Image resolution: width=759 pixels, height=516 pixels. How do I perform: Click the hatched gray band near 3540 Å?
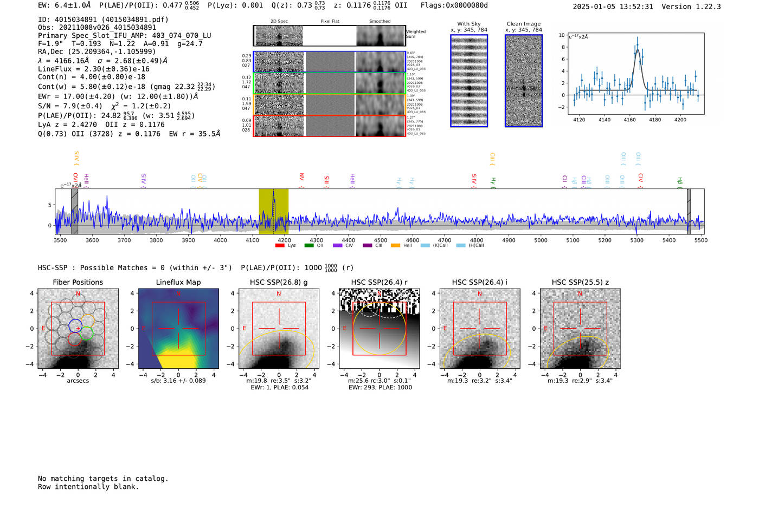click(75, 211)
